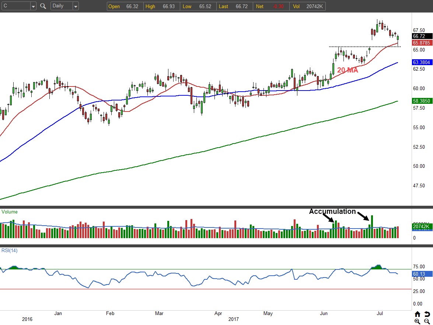Click the 2017 year label
The width and height of the screenshot is (433, 325).
click(233, 319)
